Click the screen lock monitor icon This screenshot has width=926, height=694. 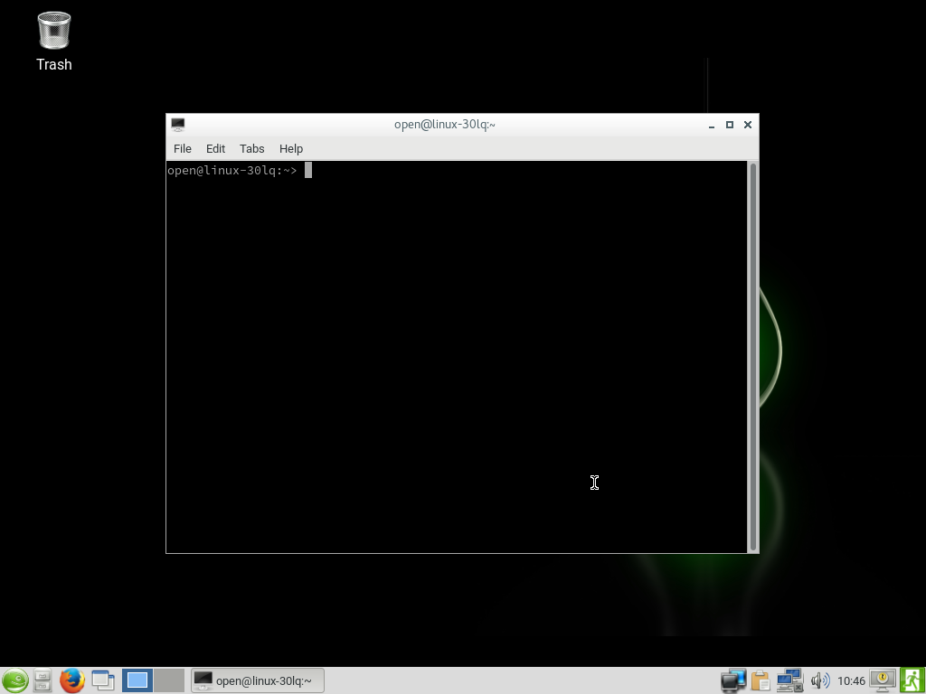[x=883, y=680]
